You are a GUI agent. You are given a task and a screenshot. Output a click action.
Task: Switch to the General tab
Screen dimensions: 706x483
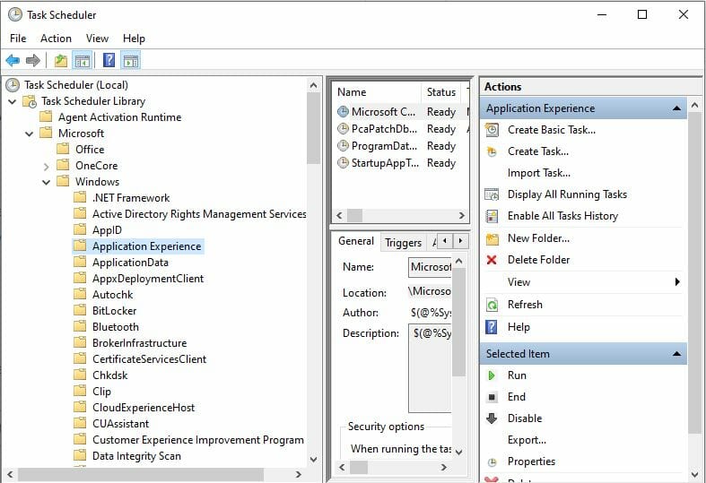click(x=356, y=241)
